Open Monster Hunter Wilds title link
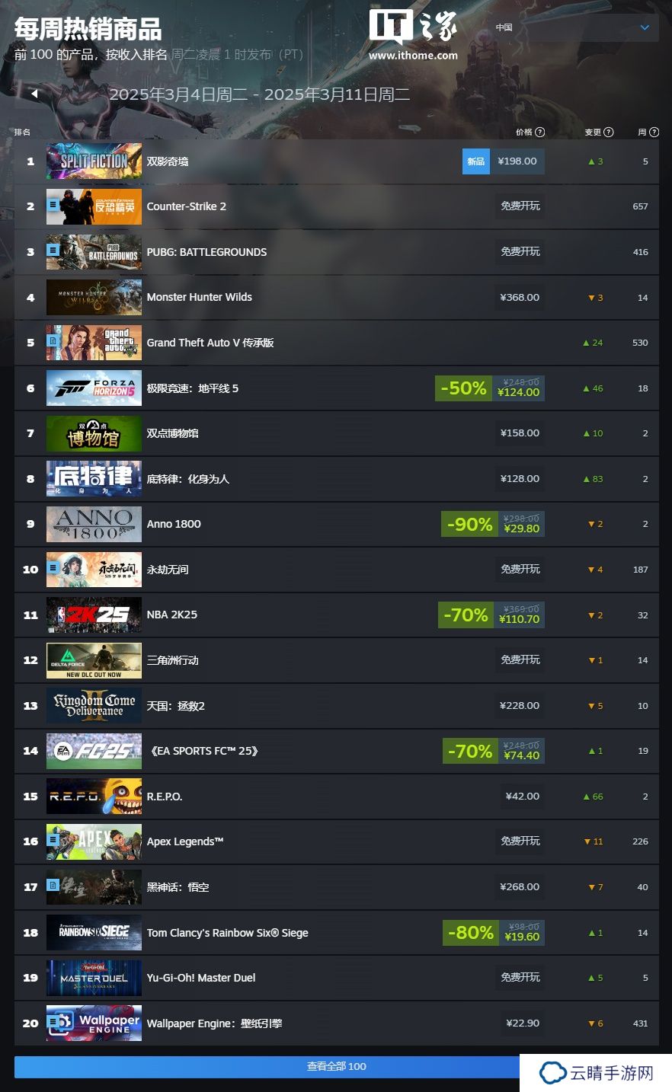The height and width of the screenshot is (1092, 672). tap(200, 297)
